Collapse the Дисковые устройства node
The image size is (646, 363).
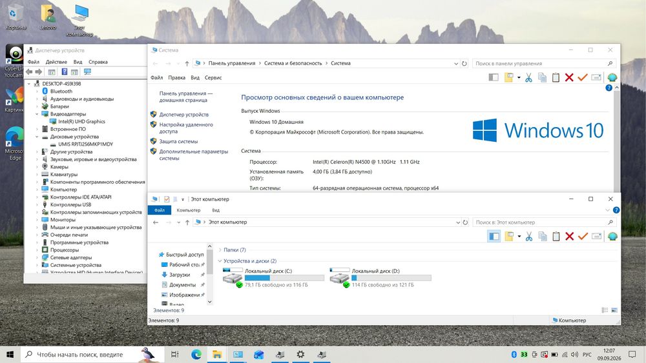coord(37,137)
